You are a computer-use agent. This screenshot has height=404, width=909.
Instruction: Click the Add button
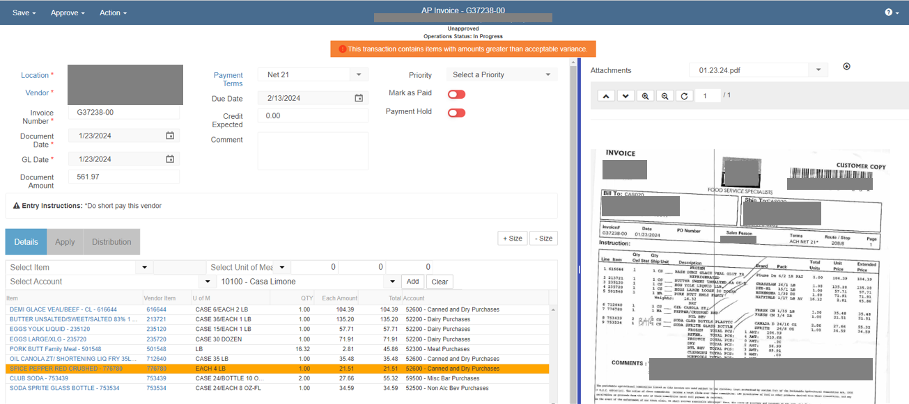point(413,282)
